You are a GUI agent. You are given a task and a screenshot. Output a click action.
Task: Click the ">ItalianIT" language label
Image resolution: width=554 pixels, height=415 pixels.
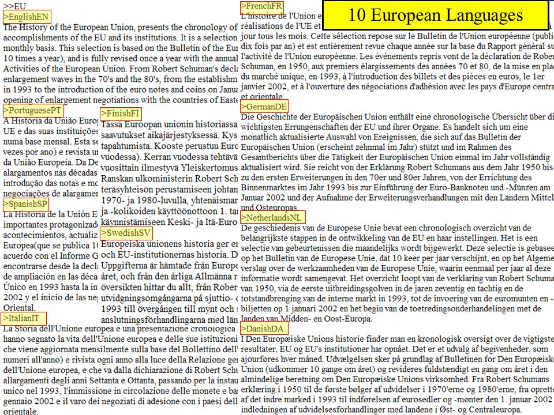pos(24,318)
